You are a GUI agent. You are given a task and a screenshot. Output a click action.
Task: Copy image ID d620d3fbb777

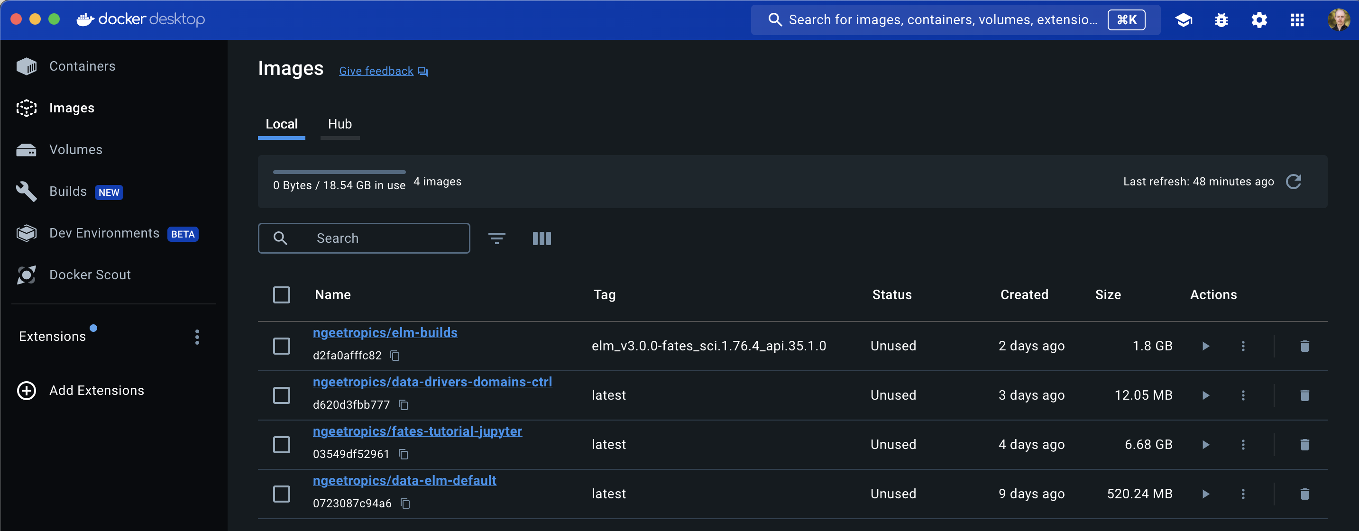(x=404, y=405)
